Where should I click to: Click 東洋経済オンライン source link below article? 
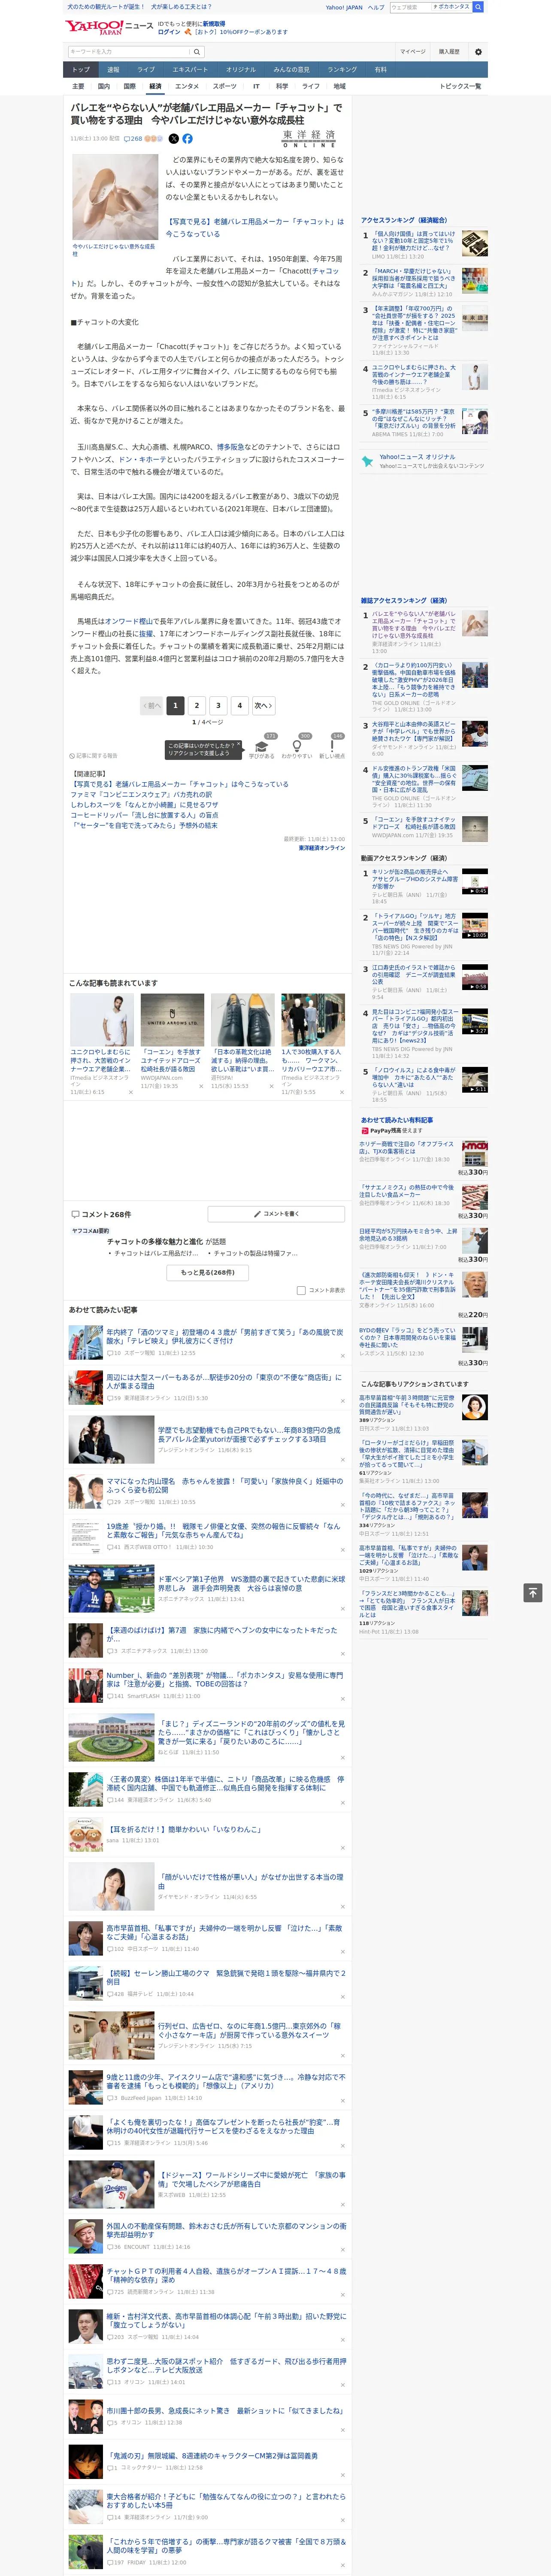(321, 848)
